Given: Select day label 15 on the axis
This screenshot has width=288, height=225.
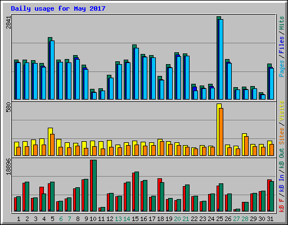Looking at the screenshot, I should point(135,219).
